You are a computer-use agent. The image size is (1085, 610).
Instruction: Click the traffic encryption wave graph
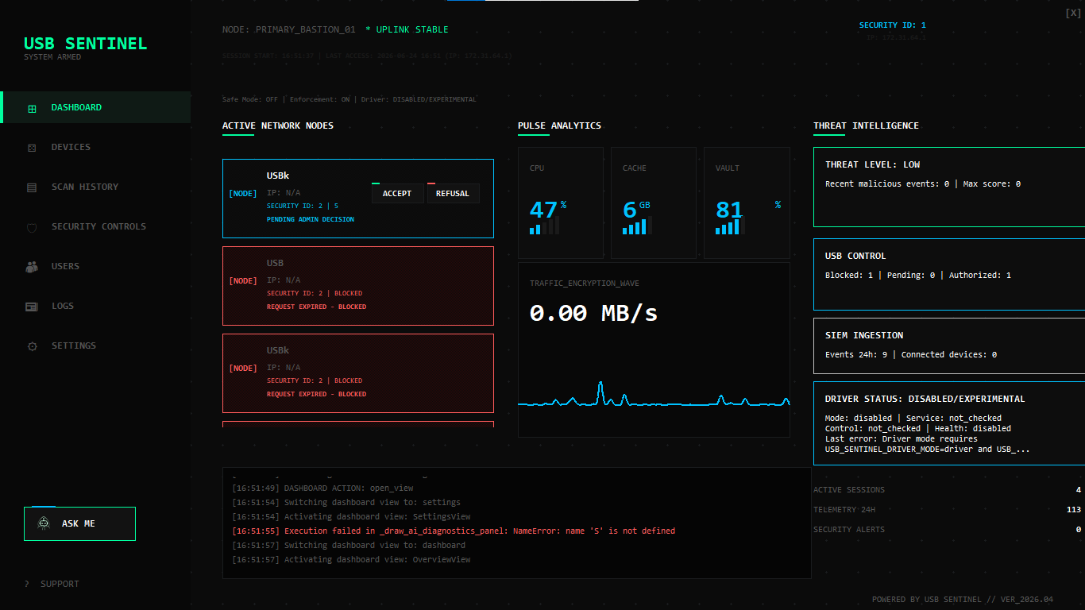tap(654, 395)
